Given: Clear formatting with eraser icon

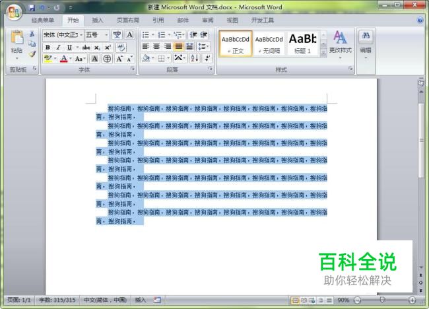Looking at the screenshot, I should pyautogui.click(x=121, y=48).
